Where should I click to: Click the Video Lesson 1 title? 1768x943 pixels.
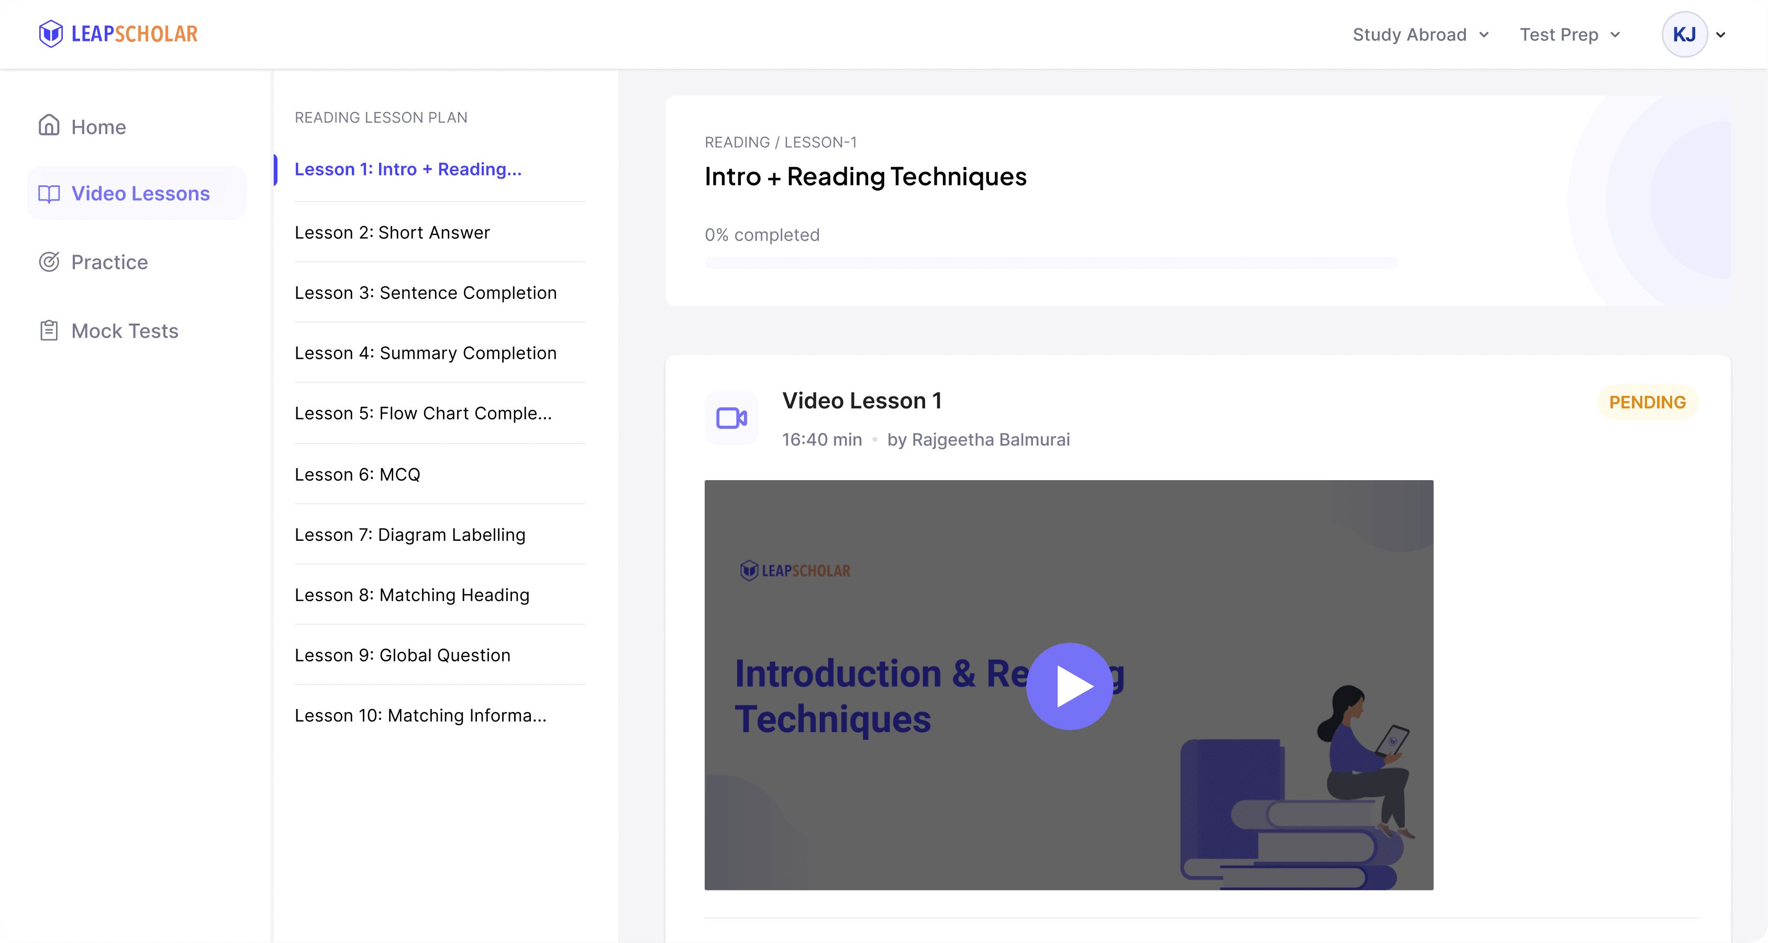[862, 401]
